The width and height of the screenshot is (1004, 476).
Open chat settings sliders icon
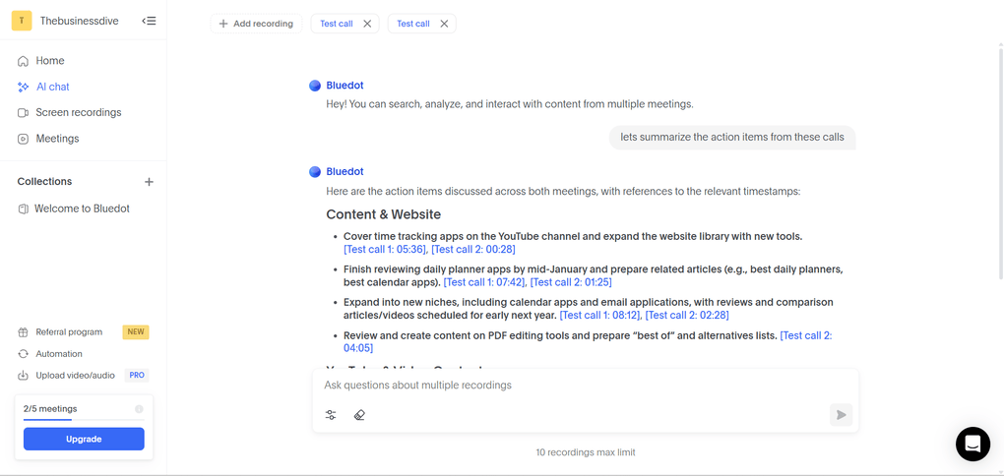coord(331,415)
